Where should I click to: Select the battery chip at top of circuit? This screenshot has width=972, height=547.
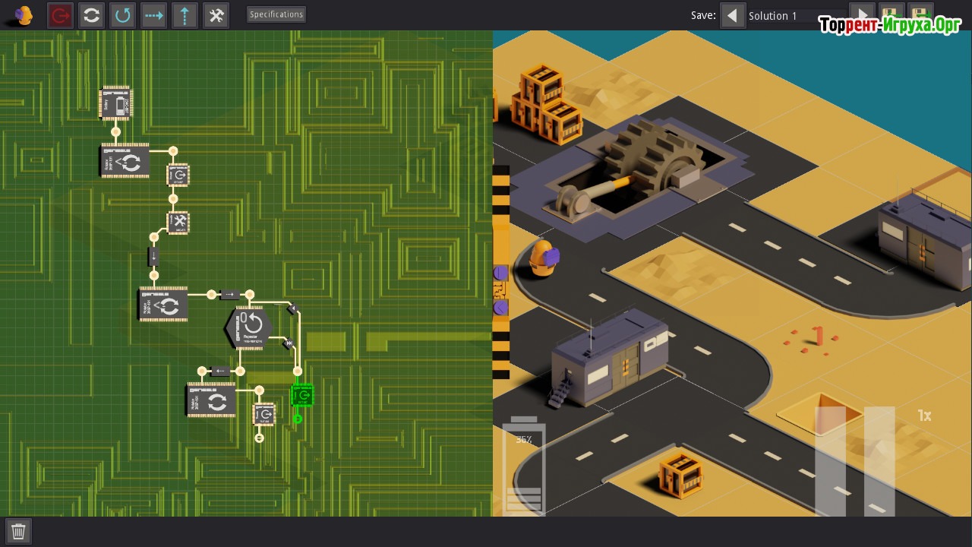point(115,103)
